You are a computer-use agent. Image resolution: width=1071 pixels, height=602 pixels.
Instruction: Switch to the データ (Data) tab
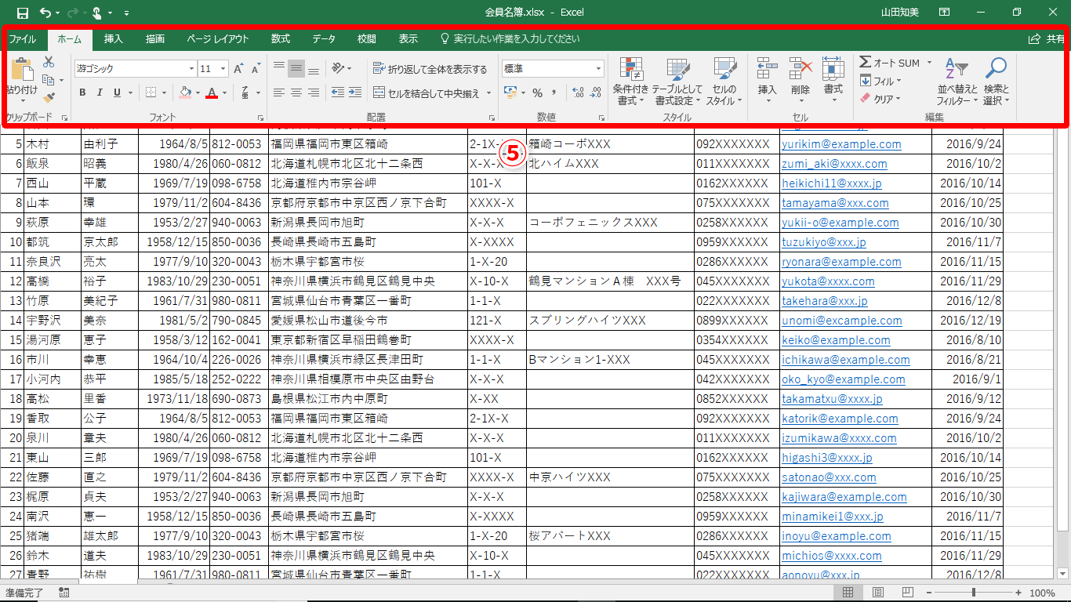pyautogui.click(x=324, y=38)
